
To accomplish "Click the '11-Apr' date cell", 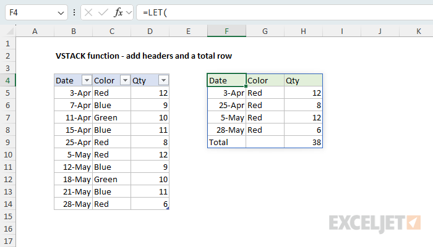I will 74,118.
